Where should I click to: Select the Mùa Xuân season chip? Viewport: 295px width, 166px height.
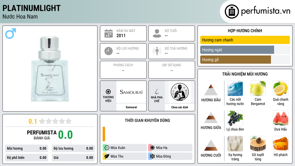(125, 148)
